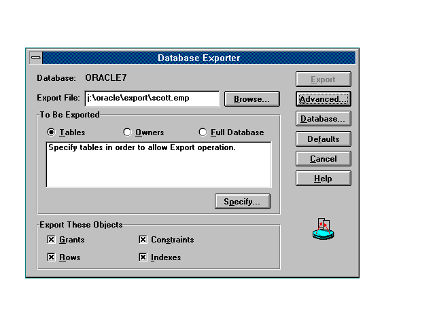Open Help for the exporter
Viewport: 435px width, 326px height.
pyautogui.click(x=323, y=179)
